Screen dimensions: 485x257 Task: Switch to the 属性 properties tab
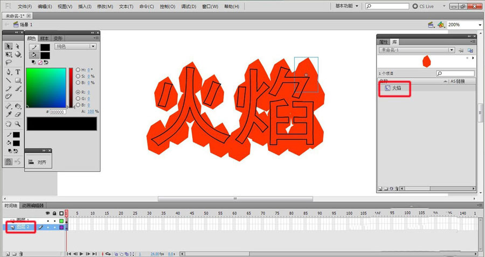click(383, 41)
